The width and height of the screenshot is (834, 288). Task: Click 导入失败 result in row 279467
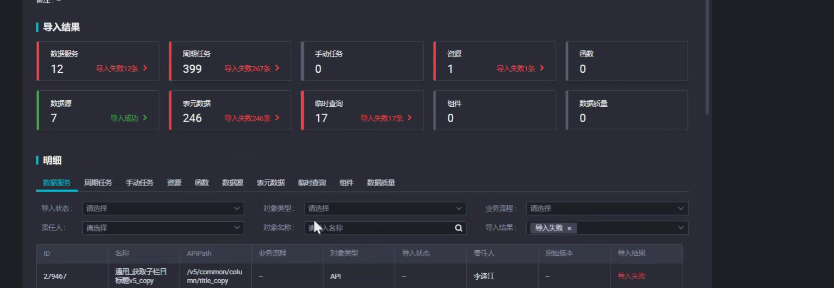632,277
